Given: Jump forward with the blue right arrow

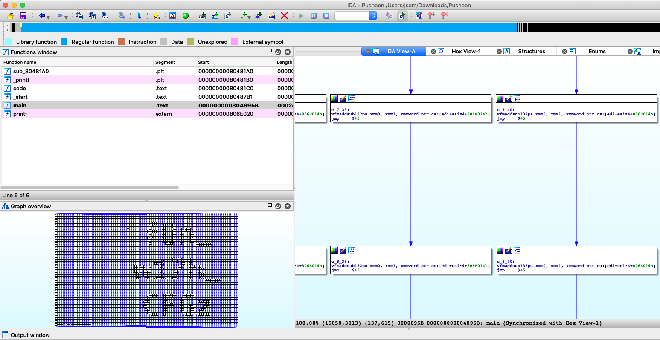Looking at the screenshot, I should (x=60, y=16).
